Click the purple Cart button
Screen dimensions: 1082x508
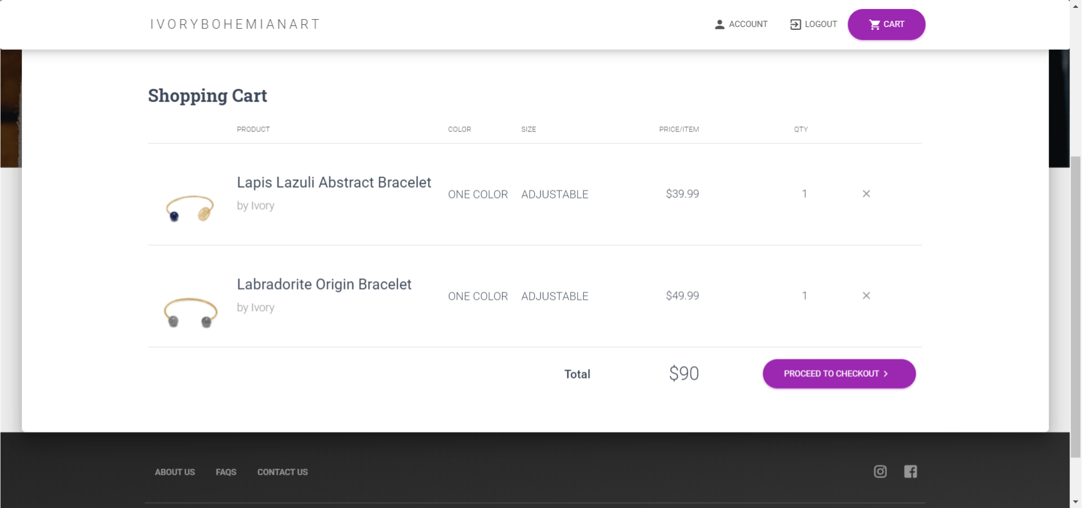886,24
